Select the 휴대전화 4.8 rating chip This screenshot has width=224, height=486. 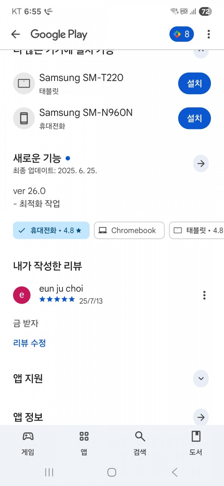51,230
